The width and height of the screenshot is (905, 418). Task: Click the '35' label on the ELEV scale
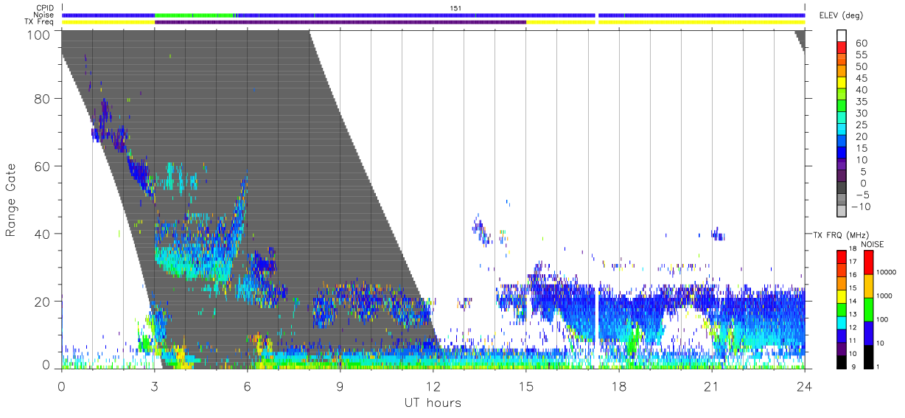pos(860,102)
